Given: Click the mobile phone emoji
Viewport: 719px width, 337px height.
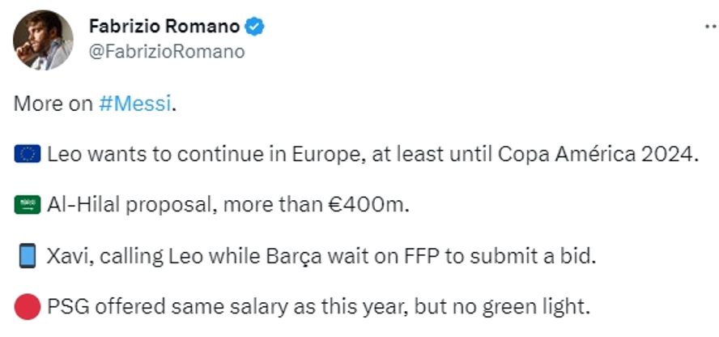Looking at the screenshot, I should click(28, 257).
